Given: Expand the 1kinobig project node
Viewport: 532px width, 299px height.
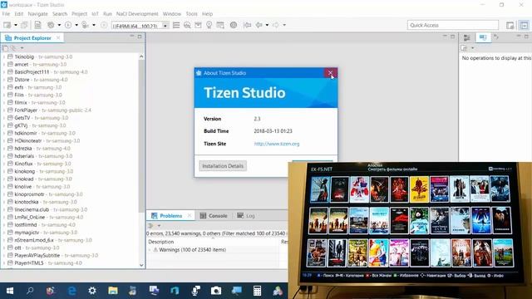Looking at the screenshot, I should pyautogui.click(x=4, y=56).
